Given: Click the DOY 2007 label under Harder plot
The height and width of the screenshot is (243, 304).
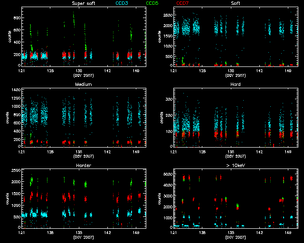Looking at the screenshot, I should pyautogui.click(x=83, y=237).
